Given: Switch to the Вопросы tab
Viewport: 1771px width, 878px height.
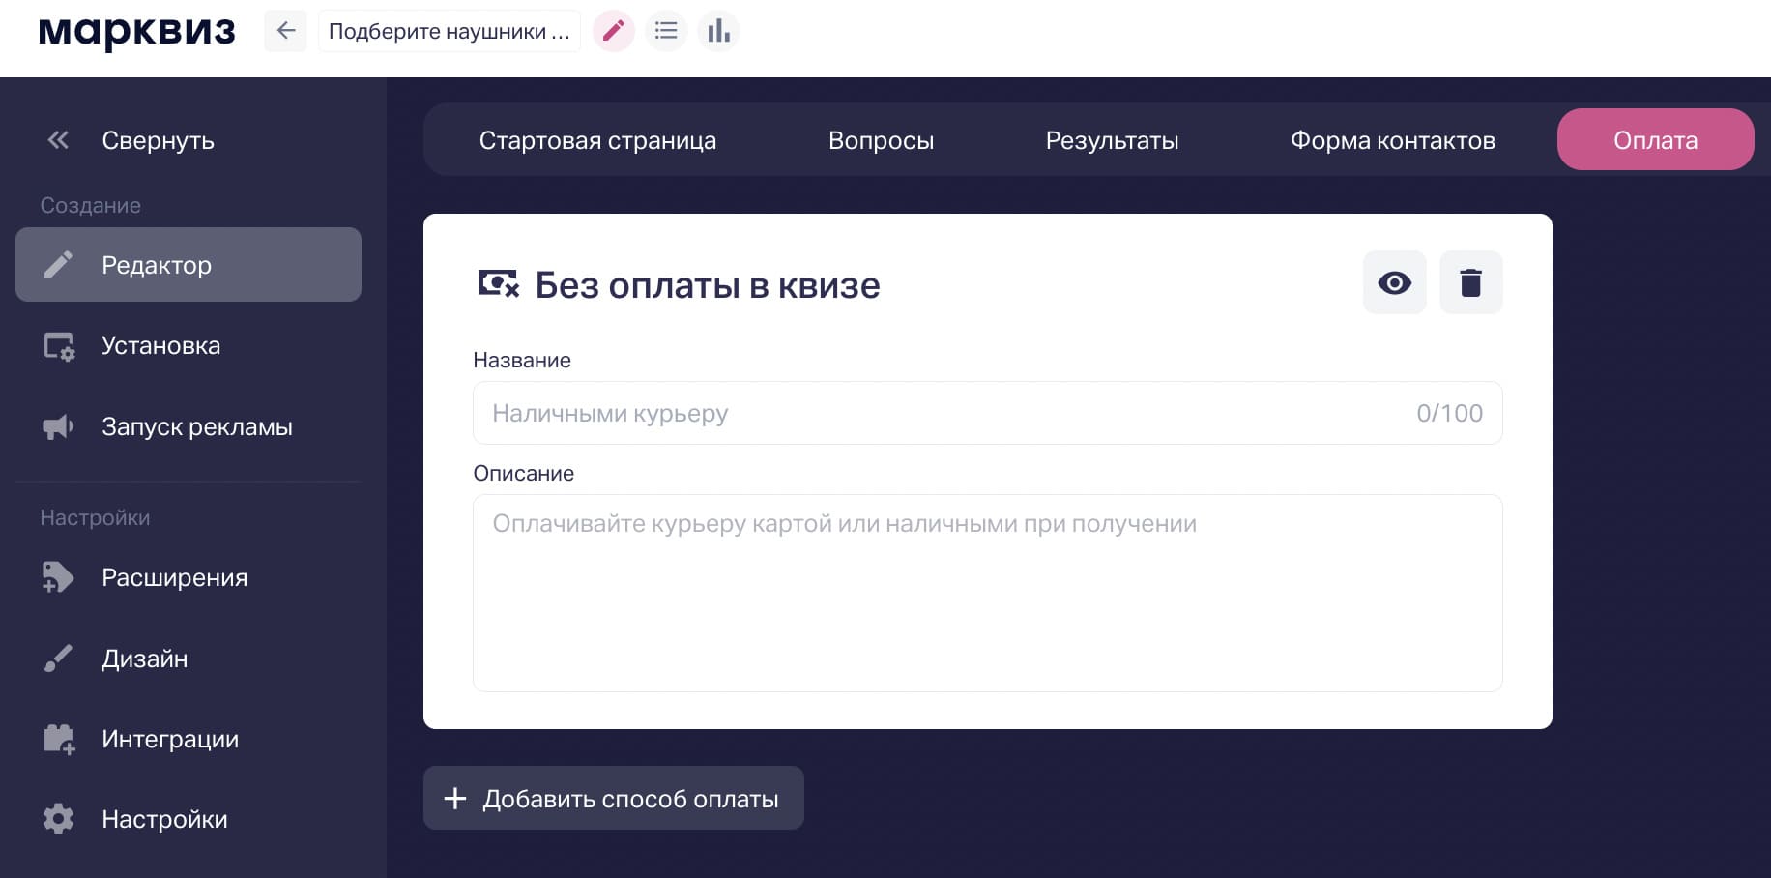Looking at the screenshot, I should (x=881, y=139).
